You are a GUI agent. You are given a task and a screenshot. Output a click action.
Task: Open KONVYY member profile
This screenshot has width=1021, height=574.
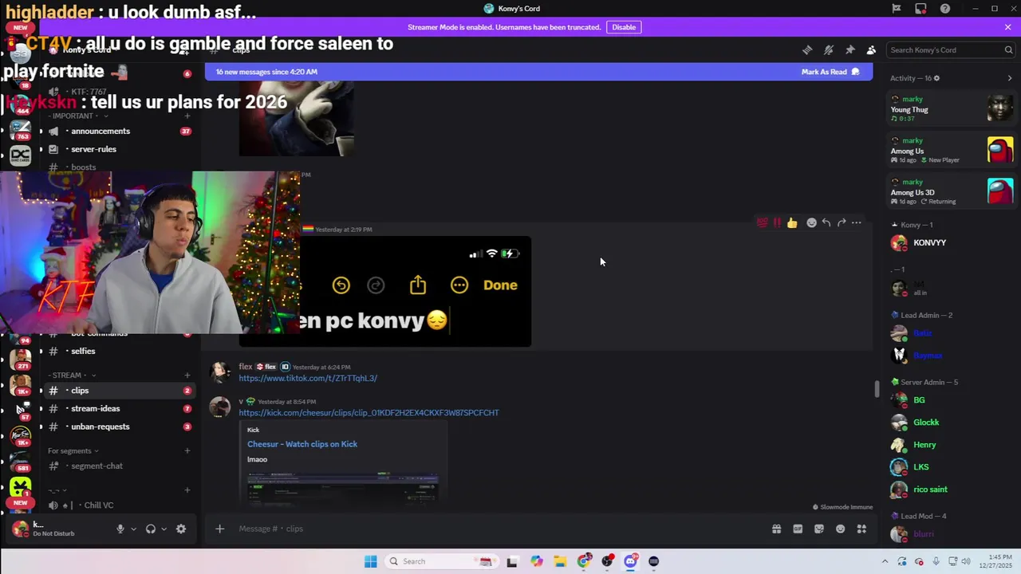(x=950, y=243)
